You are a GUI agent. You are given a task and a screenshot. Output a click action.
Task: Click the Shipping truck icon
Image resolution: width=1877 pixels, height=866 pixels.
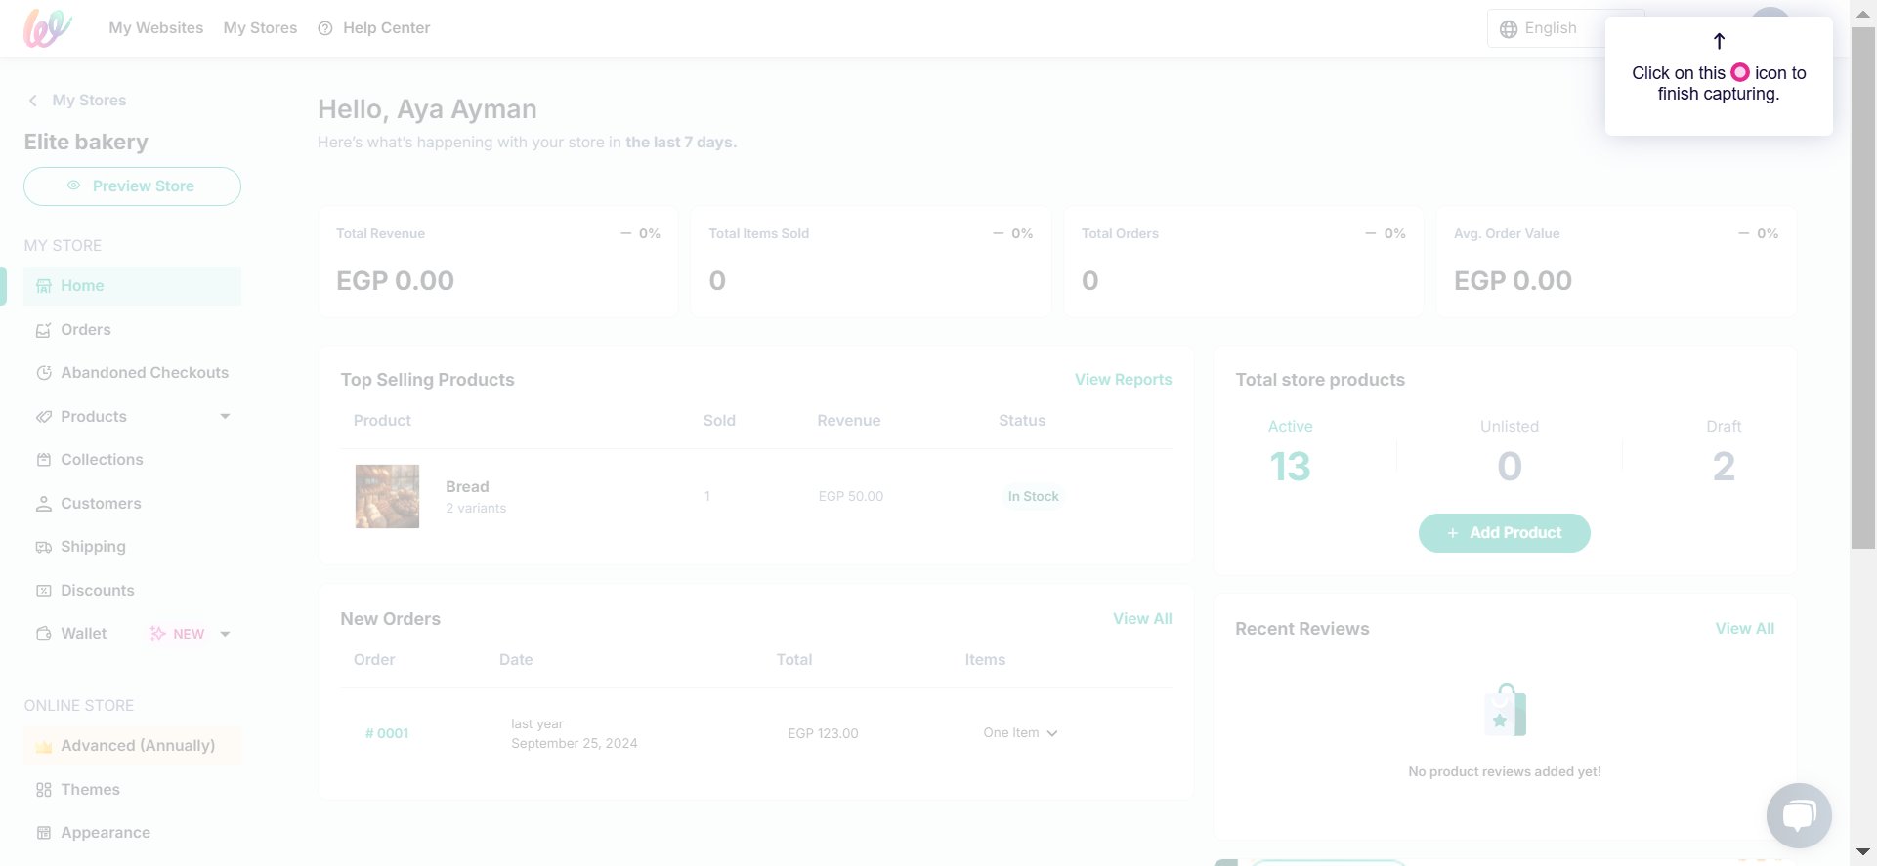[x=43, y=547]
